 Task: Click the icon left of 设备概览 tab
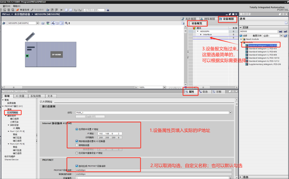[183, 23]
